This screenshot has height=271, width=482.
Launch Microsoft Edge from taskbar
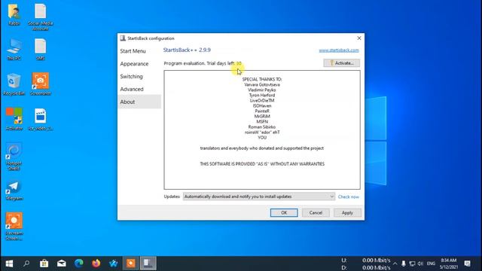pyautogui.click(x=79, y=263)
